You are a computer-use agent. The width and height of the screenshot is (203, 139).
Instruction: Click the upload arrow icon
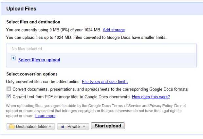click(x=13, y=58)
